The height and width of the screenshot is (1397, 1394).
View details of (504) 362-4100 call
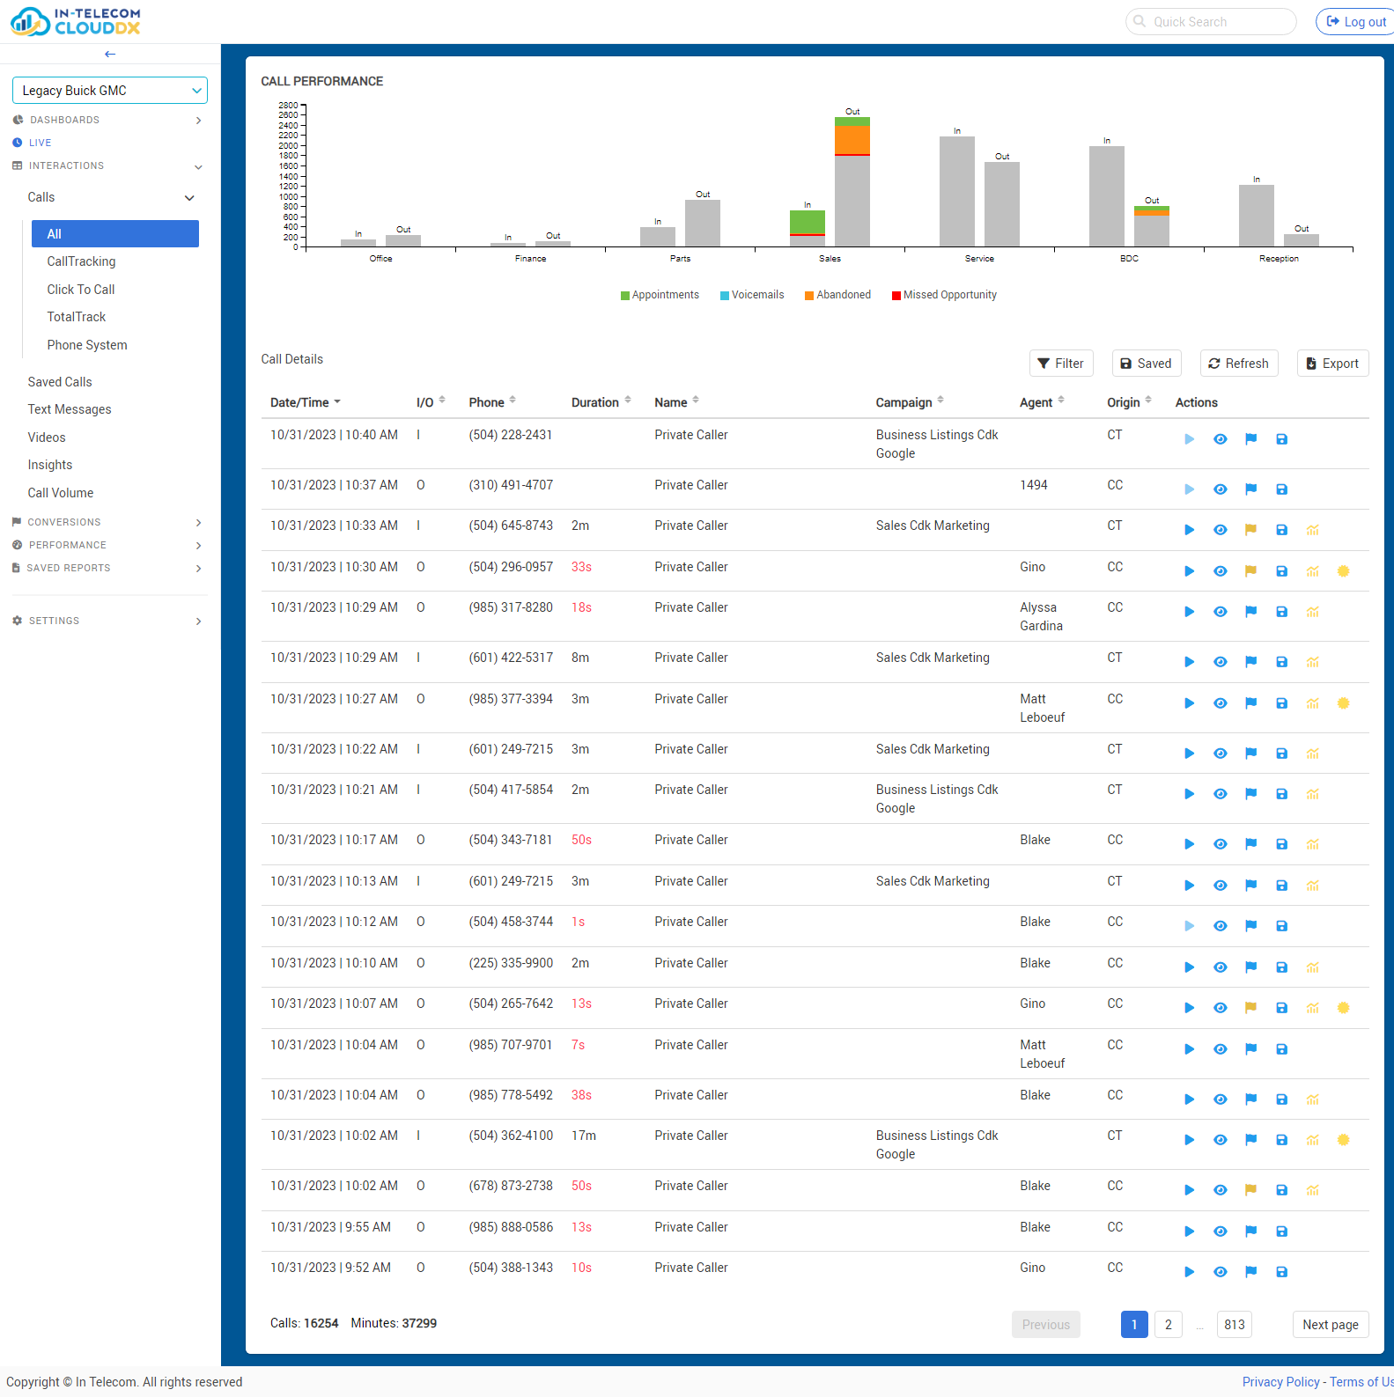coord(1220,1140)
